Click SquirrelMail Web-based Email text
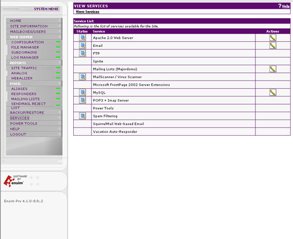 [x=118, y=124]
